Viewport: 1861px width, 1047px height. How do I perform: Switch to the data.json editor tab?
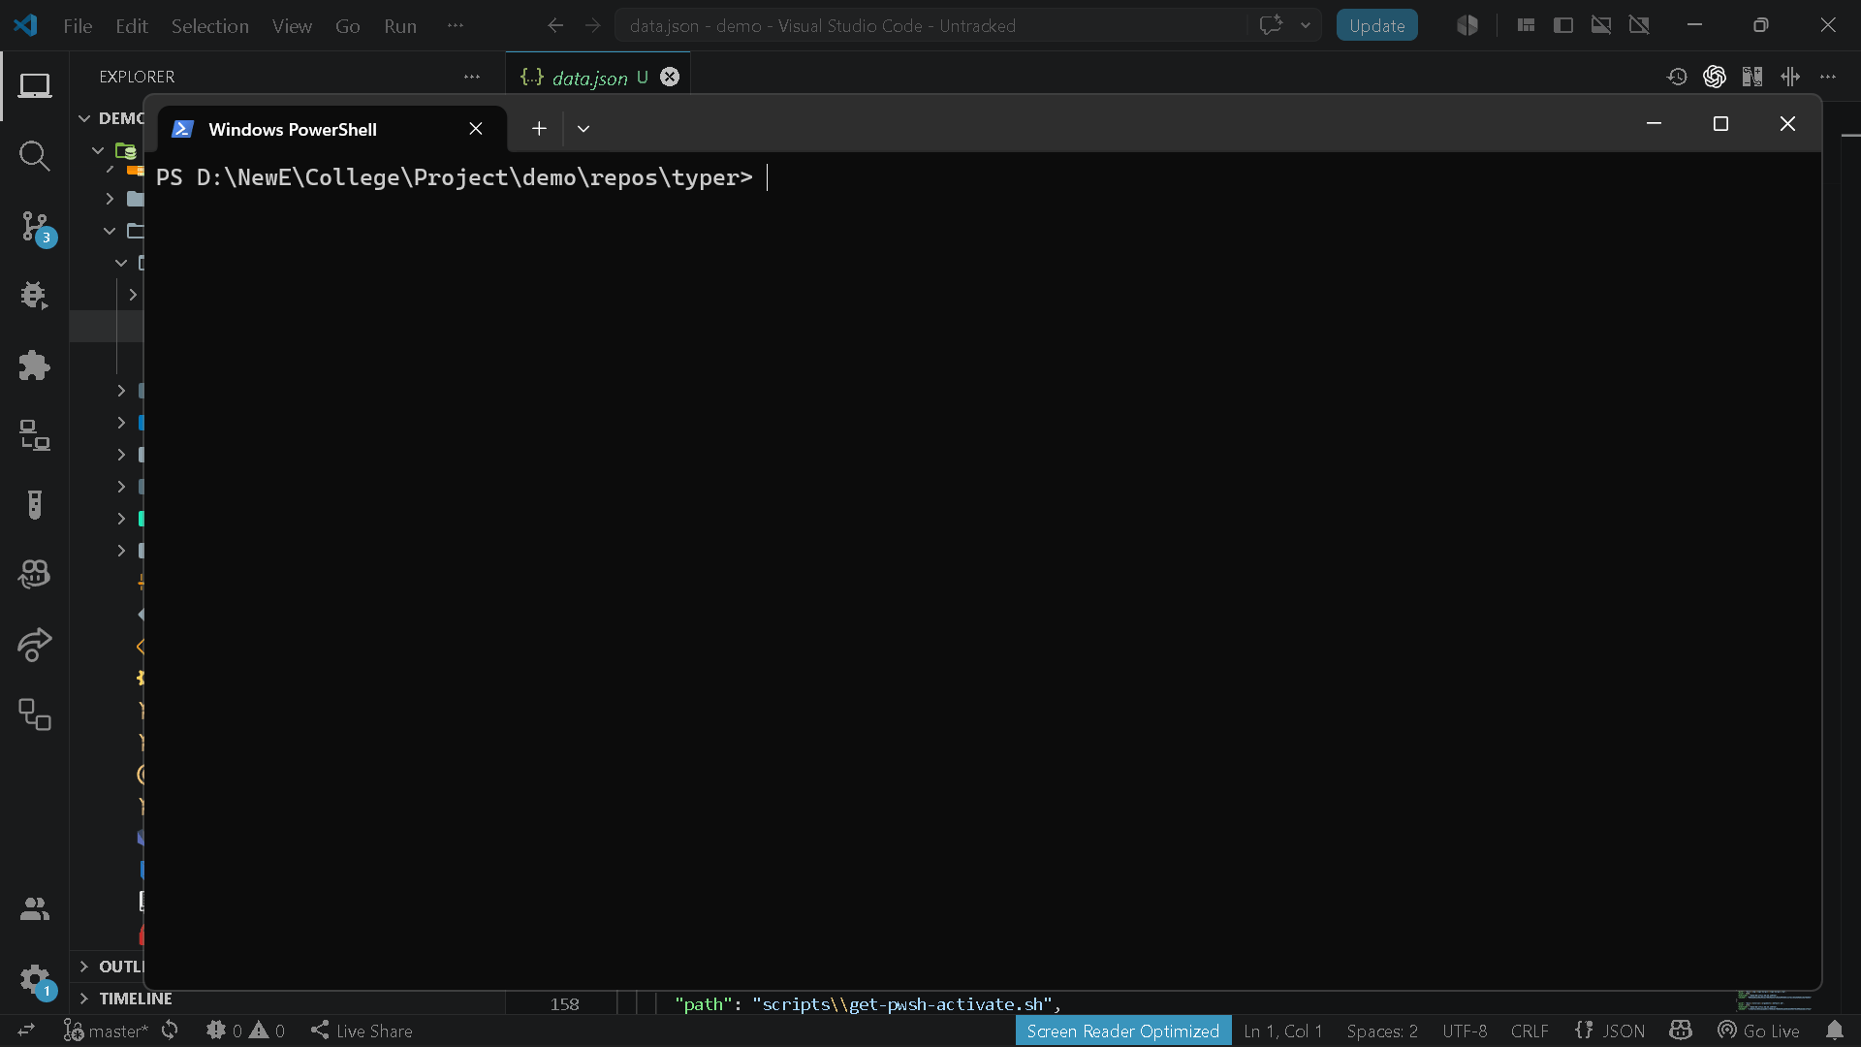tap(589, 78)
